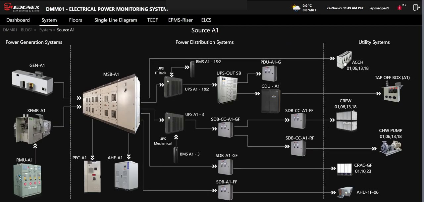Select the CDU - A1 cabinet
This screenshot has width=424, height=202.
271,101
